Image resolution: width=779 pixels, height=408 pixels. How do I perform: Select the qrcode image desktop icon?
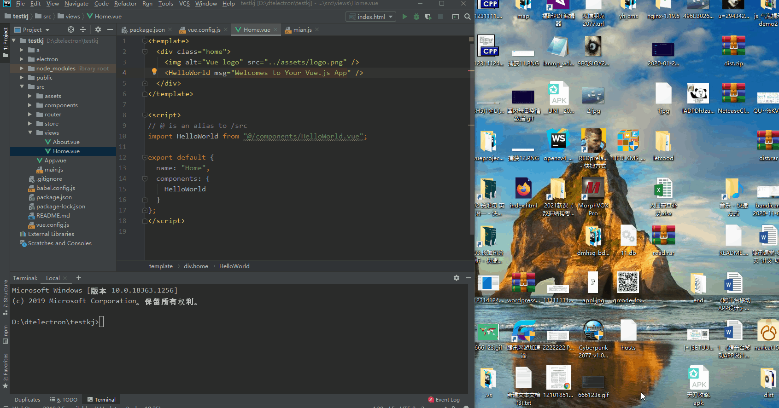coord(628,288)
